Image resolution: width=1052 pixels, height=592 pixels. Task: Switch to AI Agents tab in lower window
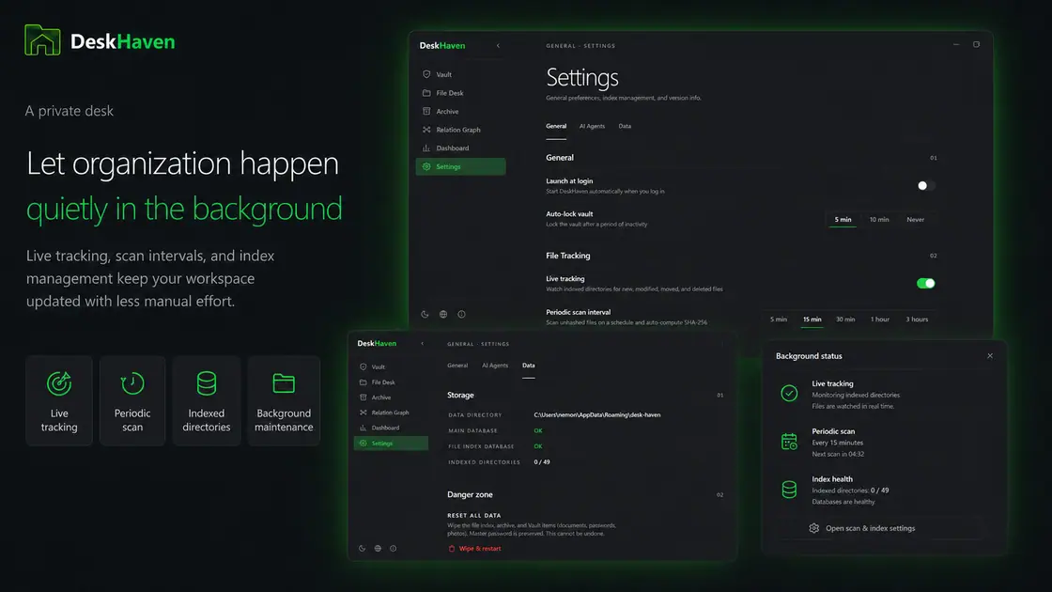(495, 366)
